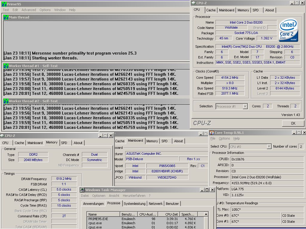306x229 pixels.
Task: Click the Core Temp title bar icon
Action: [212, 133]
